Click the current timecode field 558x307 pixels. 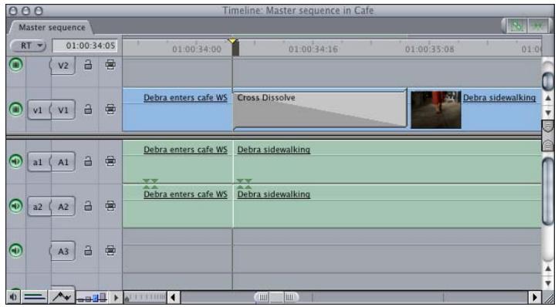85,46
